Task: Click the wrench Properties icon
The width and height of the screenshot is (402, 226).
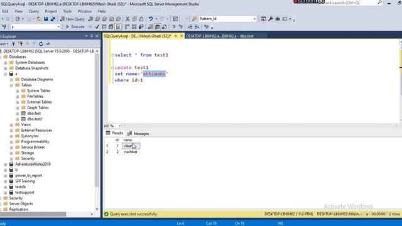Action: tap(271, 19)
